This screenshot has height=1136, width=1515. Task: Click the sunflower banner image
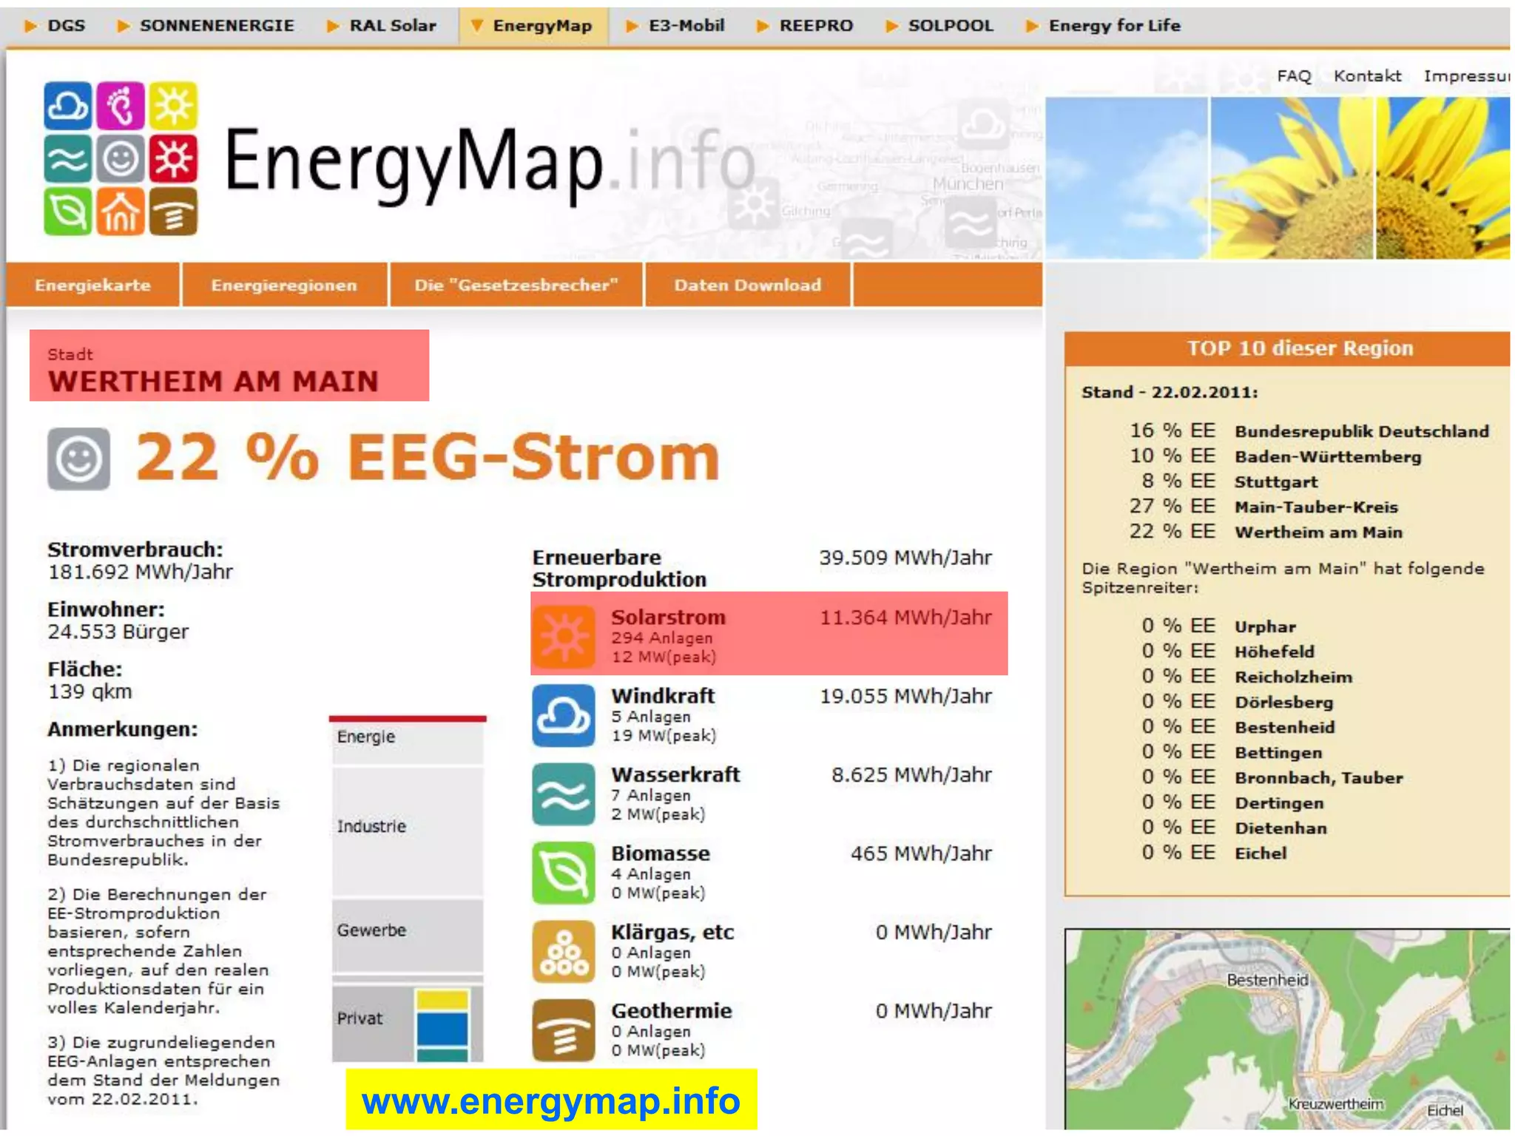(1278, 177)
